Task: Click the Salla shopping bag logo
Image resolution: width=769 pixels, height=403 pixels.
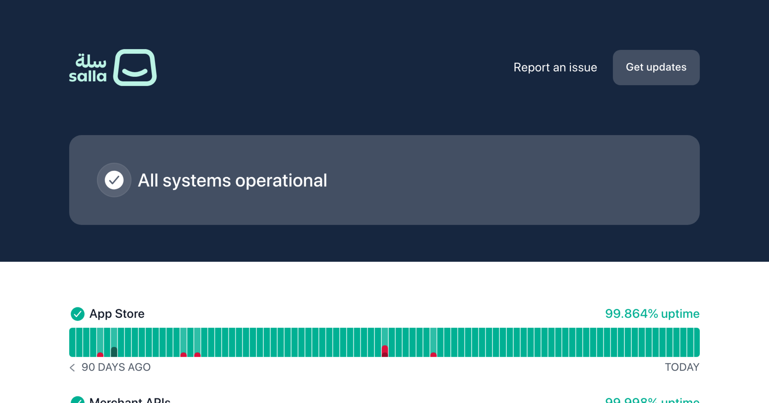Action: [x=135, y=67]
